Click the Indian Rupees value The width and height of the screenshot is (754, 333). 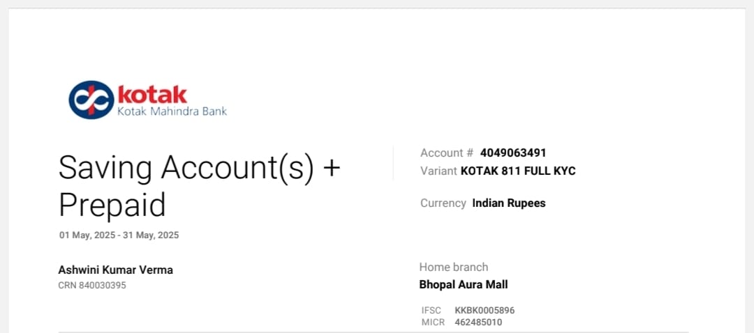point(509,203)
